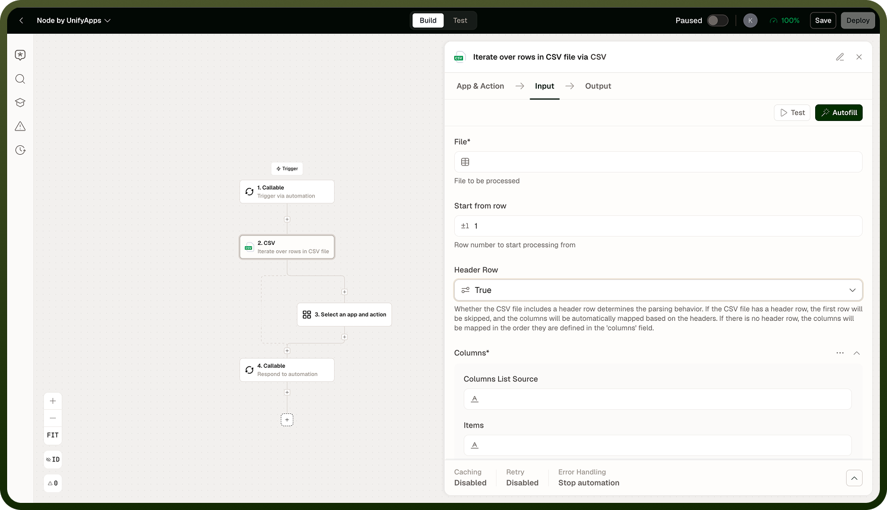Click the Autofill button
Image resolution: width=887 pixels, height=510 pixels.
[839, 113]
